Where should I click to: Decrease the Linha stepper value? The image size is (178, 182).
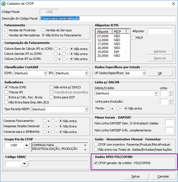click(170, 94)
